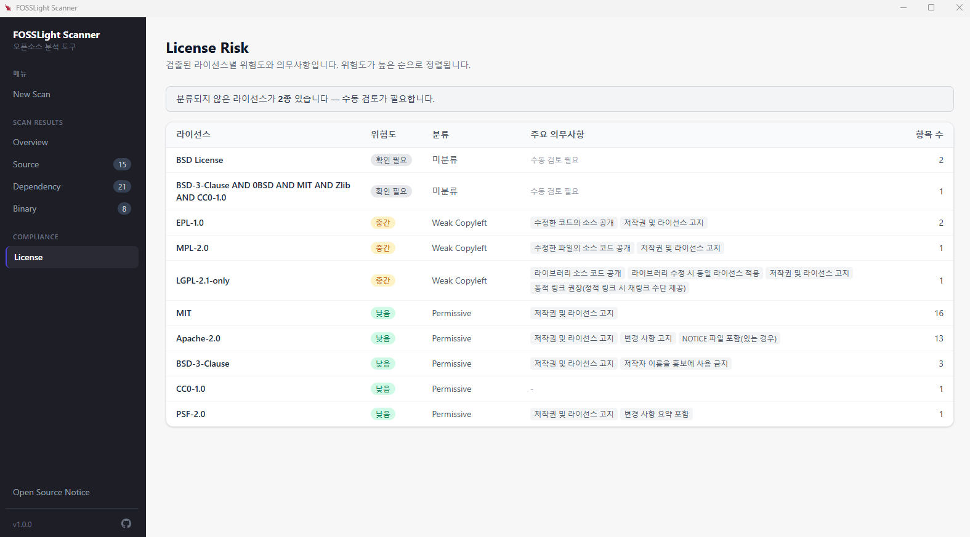This screenshot has height=537, width=970.
Task: Select the License compliance page
Action: 72,257
